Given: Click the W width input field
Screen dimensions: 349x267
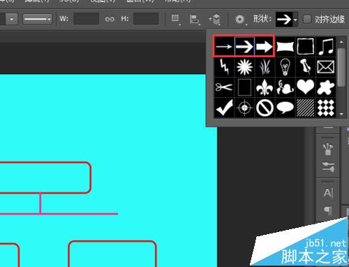Looking at the screenshot, I should [87, 19].
